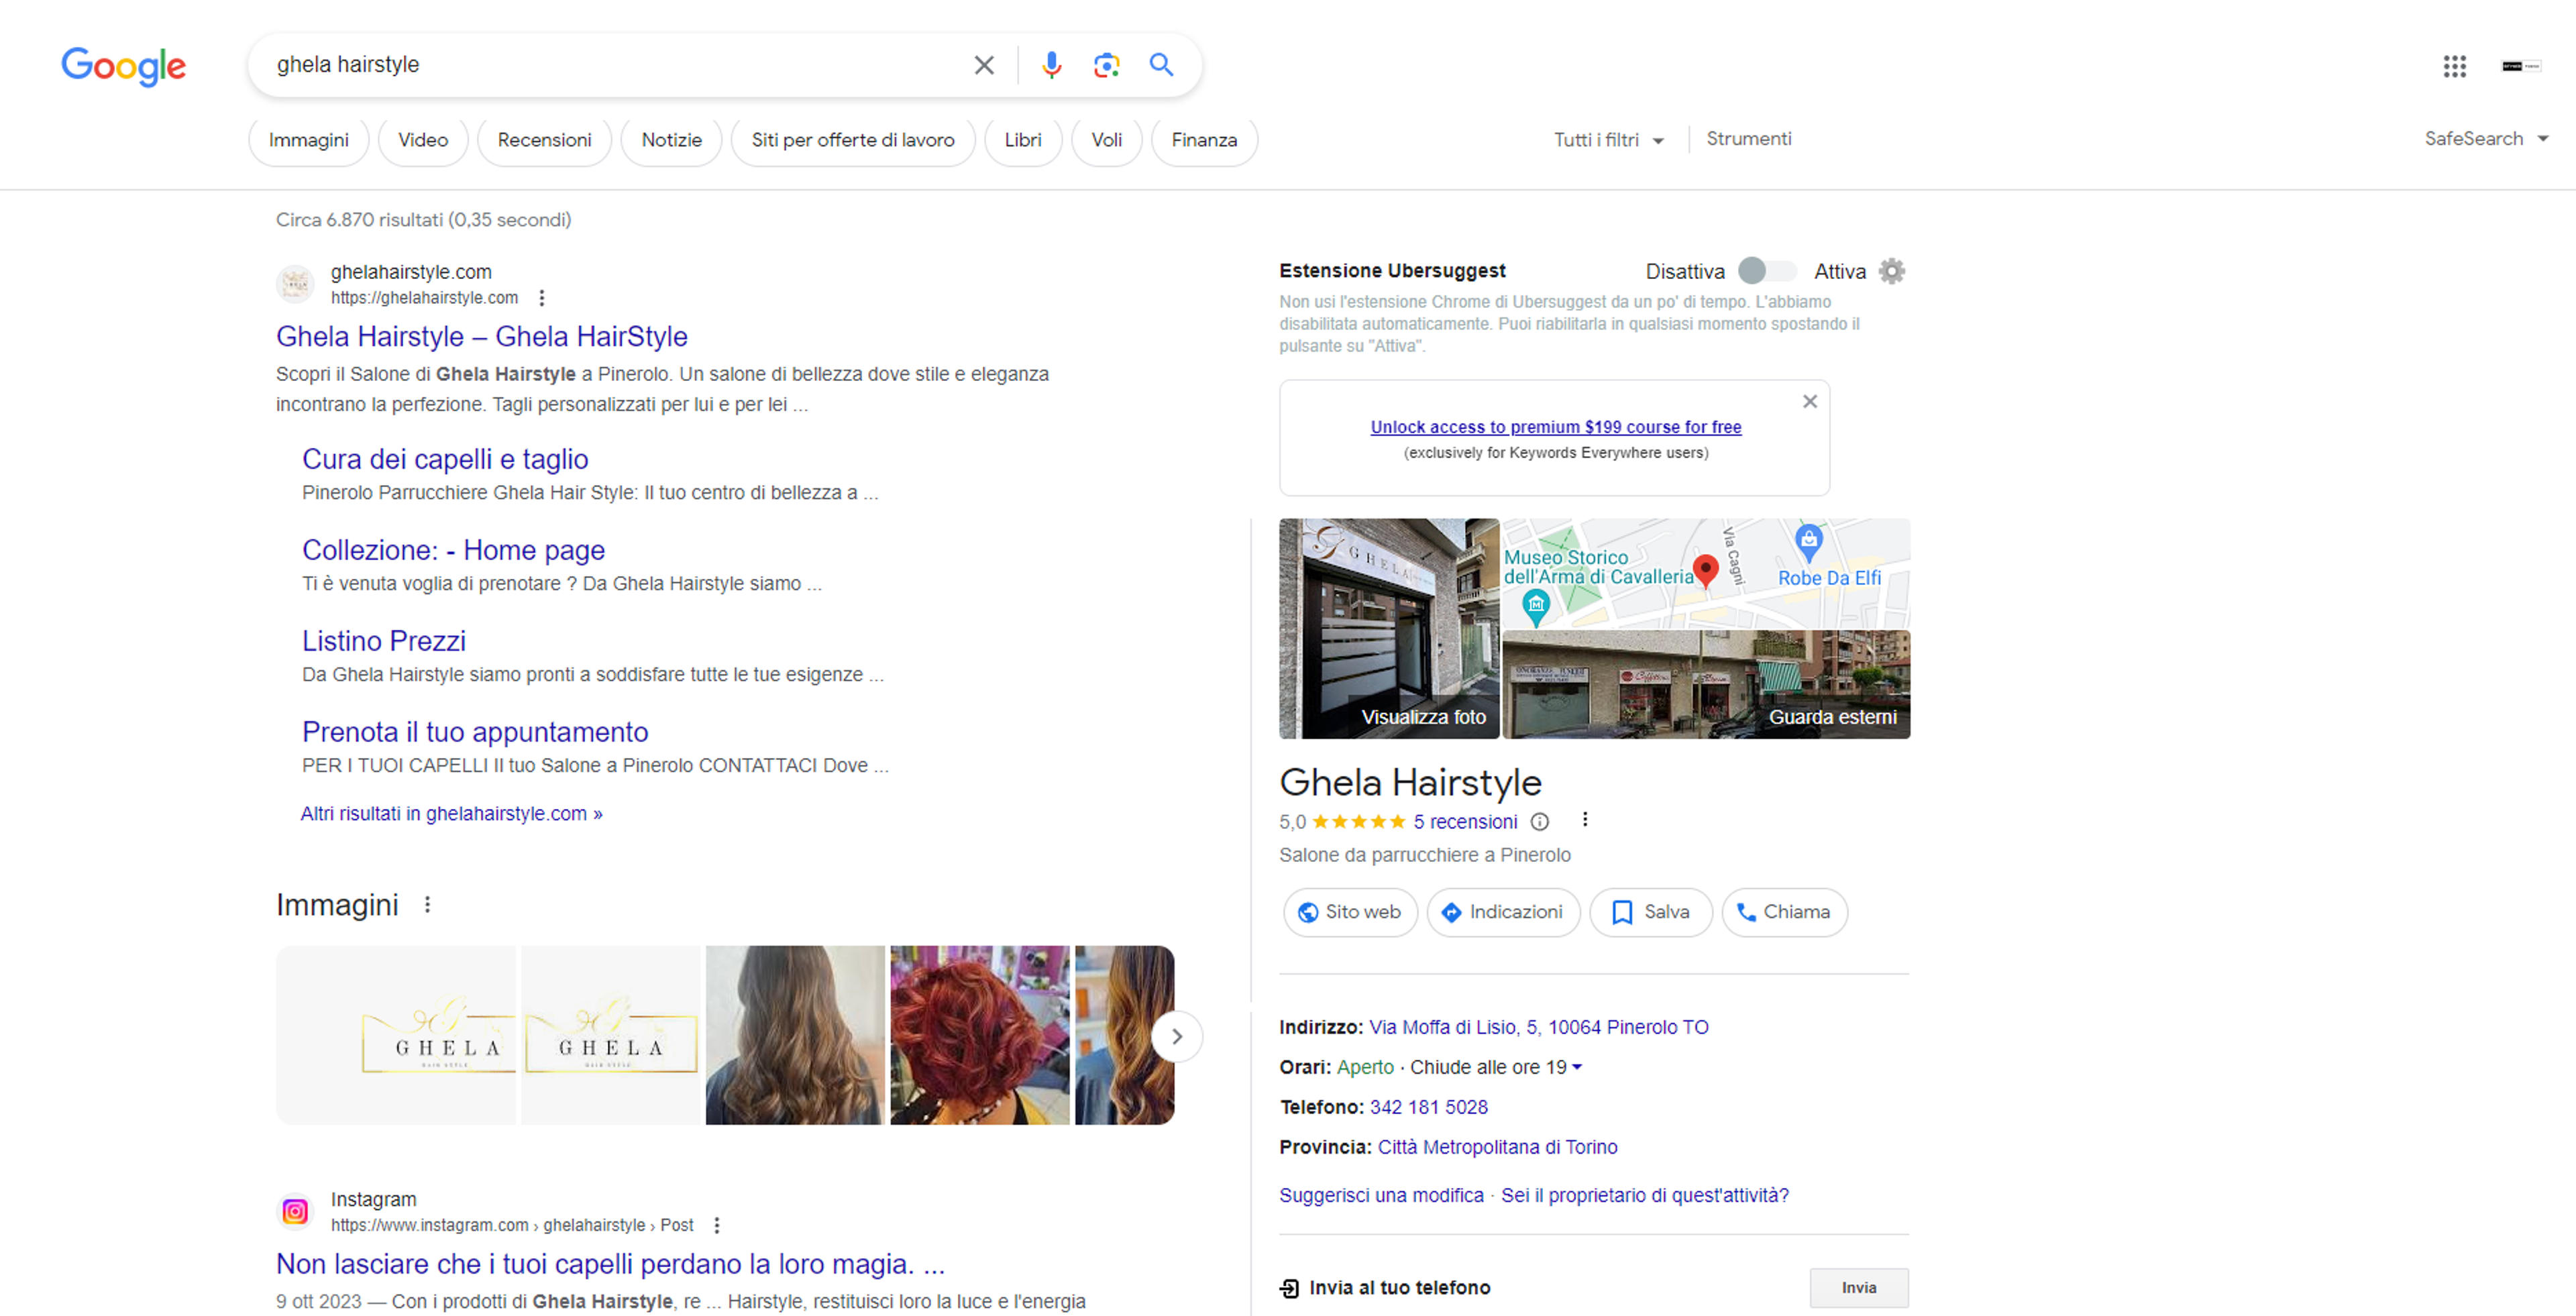This screenshot has height=1316, width=2576.
Task: Open three-dot menu beside ghelahairstyle.com URL
Action: click(x=542, y=298)
